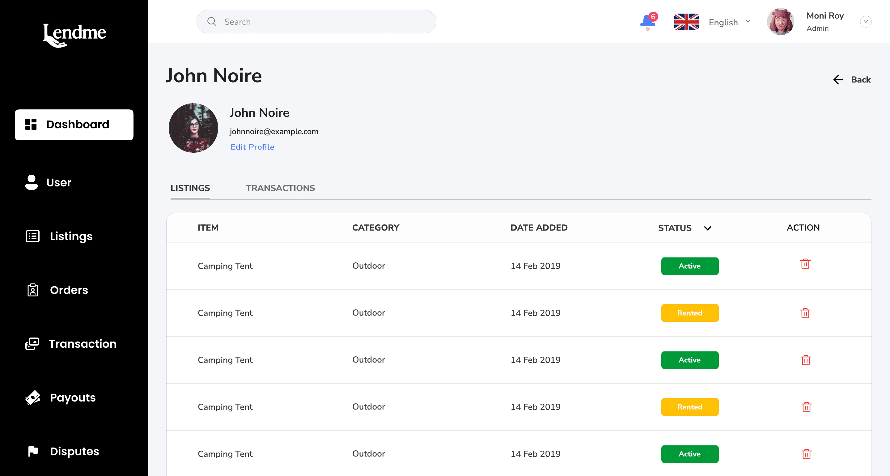
Task: Click the yellow Rented status badge
Action: 690,313
